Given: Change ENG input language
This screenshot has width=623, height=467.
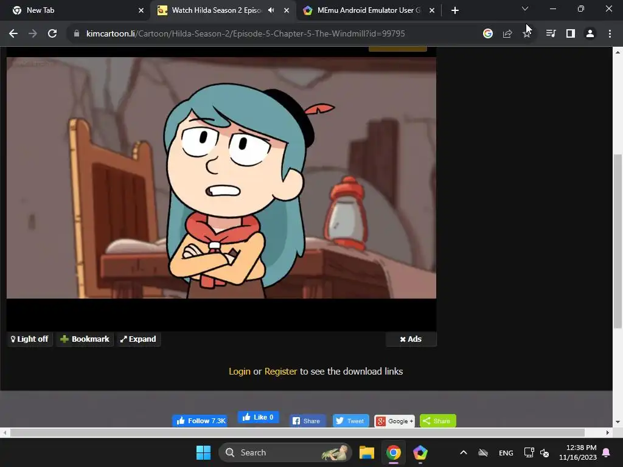Looking at the screenshot, I should pos(506,452).
